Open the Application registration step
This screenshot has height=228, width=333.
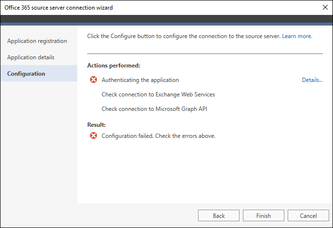pyautogui.click(x=37, y=41)
